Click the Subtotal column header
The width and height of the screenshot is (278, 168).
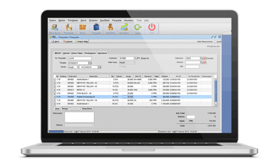[x=165, y=76]
